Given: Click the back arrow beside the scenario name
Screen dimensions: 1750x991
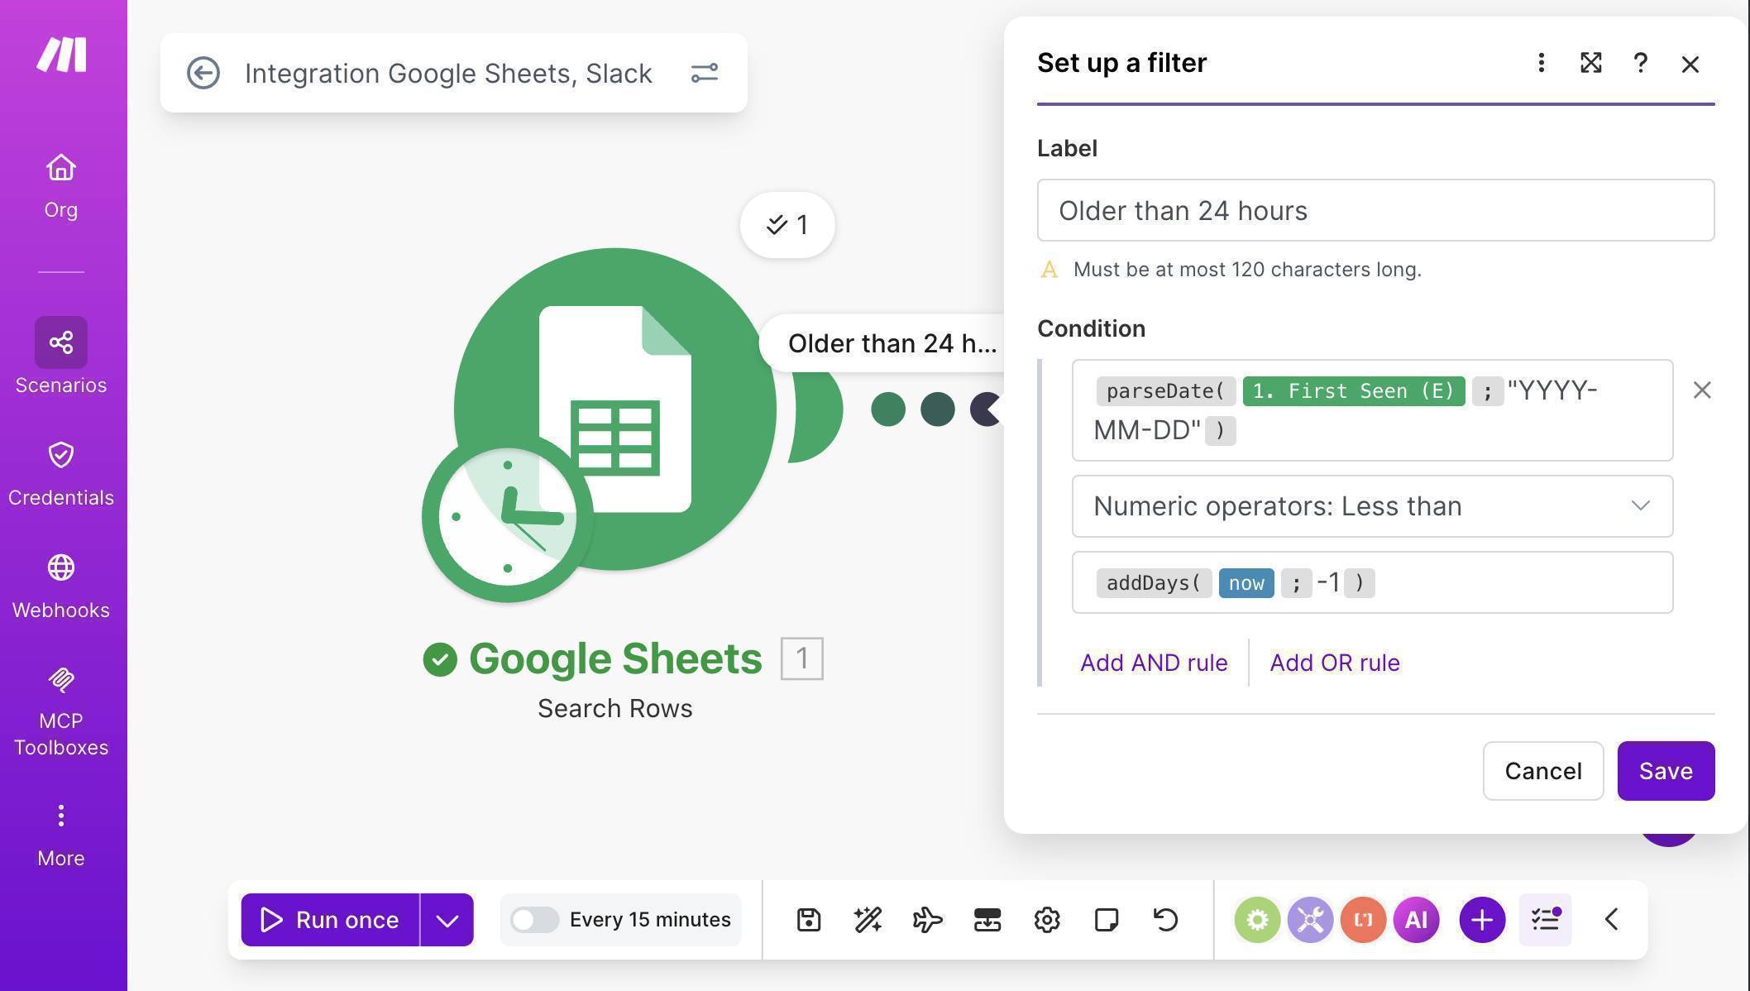Looking at the screenshot, I should 203,73.
